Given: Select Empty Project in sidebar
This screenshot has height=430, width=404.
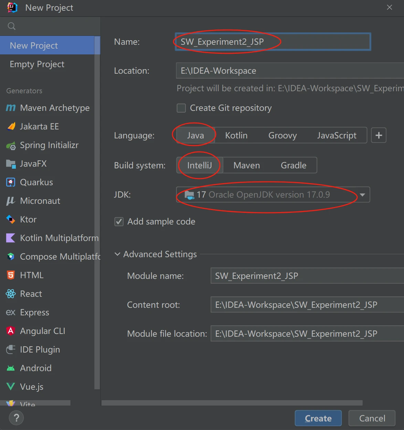Looking at the screenshot, I should [x=37, y=64].
